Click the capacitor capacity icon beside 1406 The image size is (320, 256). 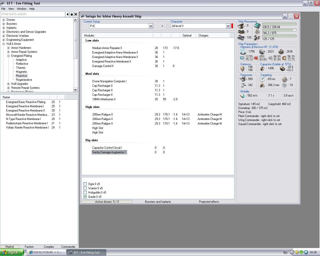[x=262, y=68]
